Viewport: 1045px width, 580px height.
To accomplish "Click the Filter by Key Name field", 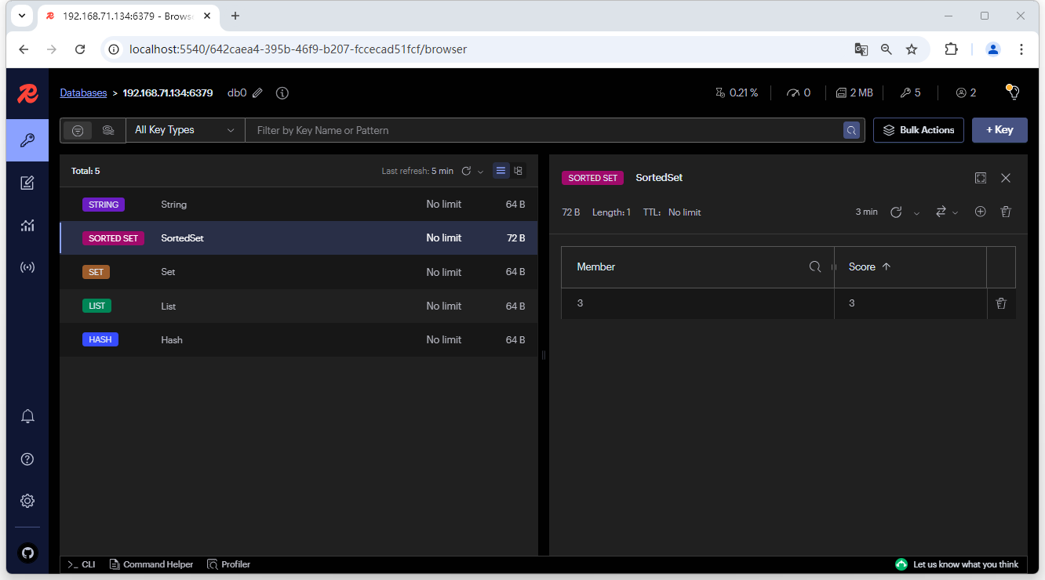I will coord(541,130).
